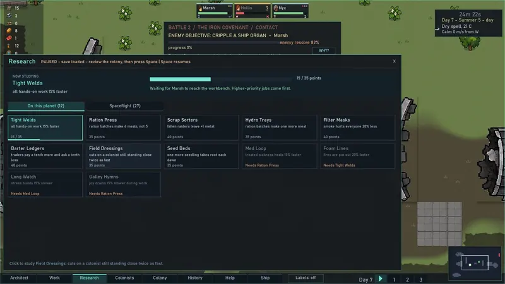This screenshot has width=505, height=284.
Task: Select the Hollis colonist card
Action: [x=252, y=11]
